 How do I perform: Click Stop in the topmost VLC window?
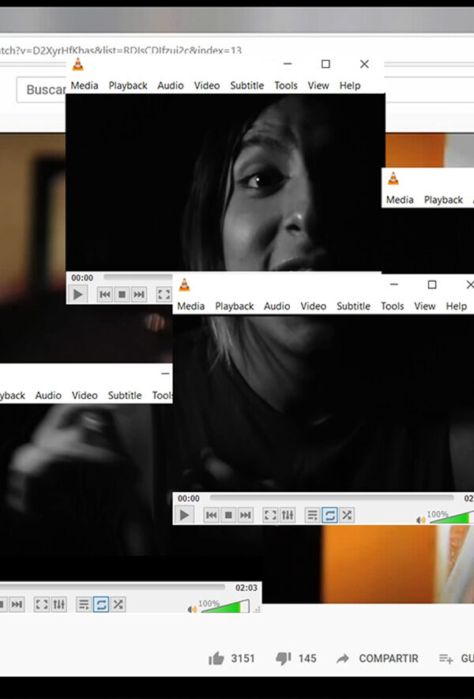point(122,295)
